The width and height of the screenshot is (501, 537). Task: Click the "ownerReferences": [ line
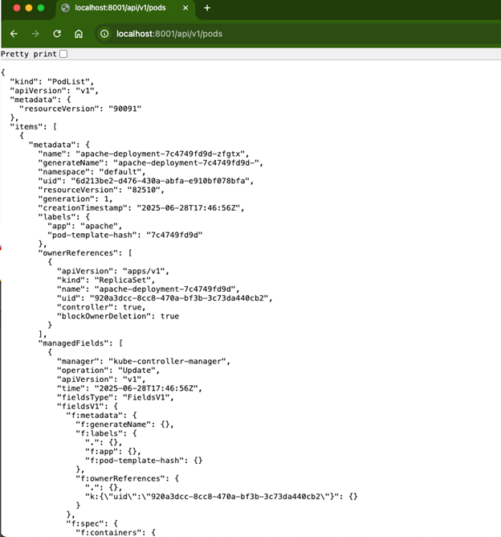(85, 252)
